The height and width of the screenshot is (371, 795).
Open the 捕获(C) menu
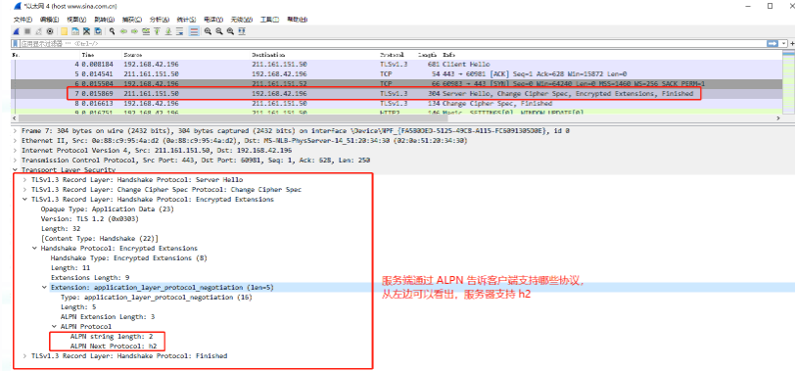[132, 20]
